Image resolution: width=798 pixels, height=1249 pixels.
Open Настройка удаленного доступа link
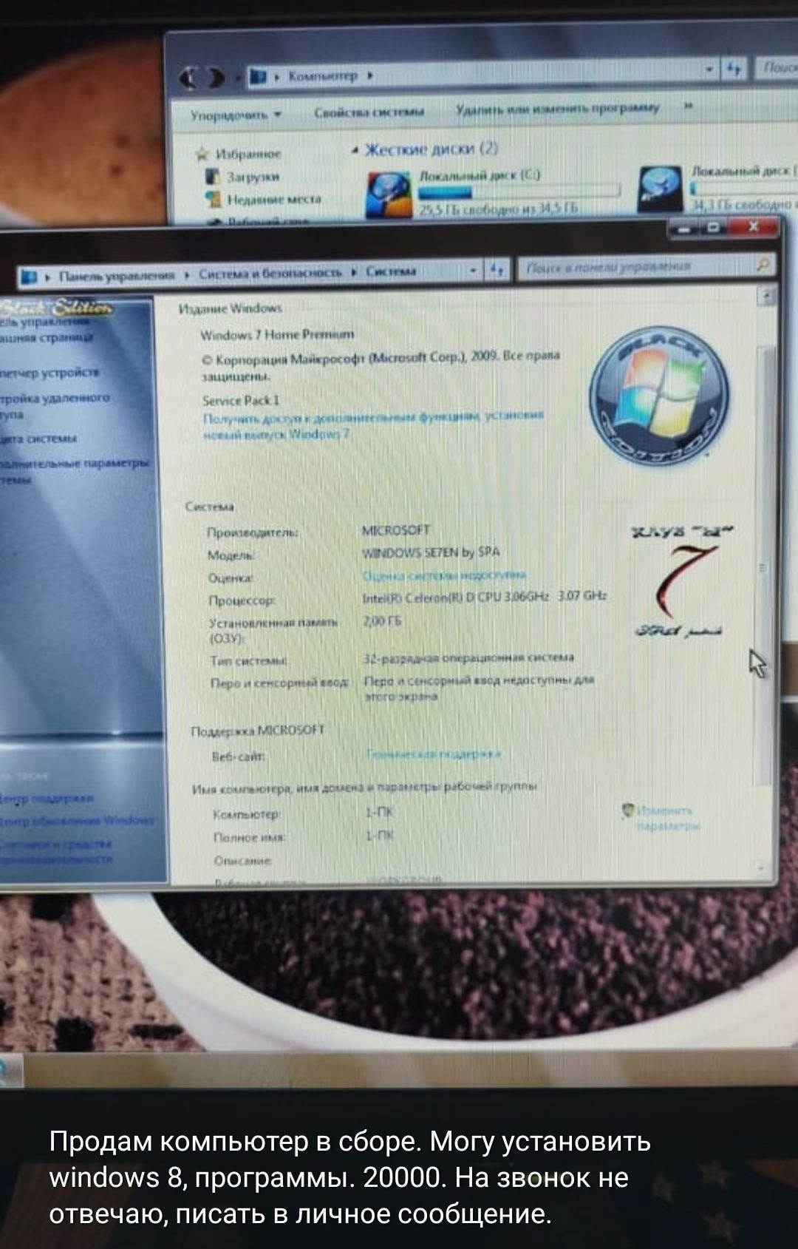tap(54, 406)
